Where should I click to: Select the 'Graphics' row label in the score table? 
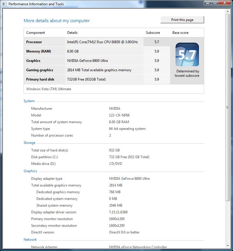pyautogui.click(x=33, y=61)
